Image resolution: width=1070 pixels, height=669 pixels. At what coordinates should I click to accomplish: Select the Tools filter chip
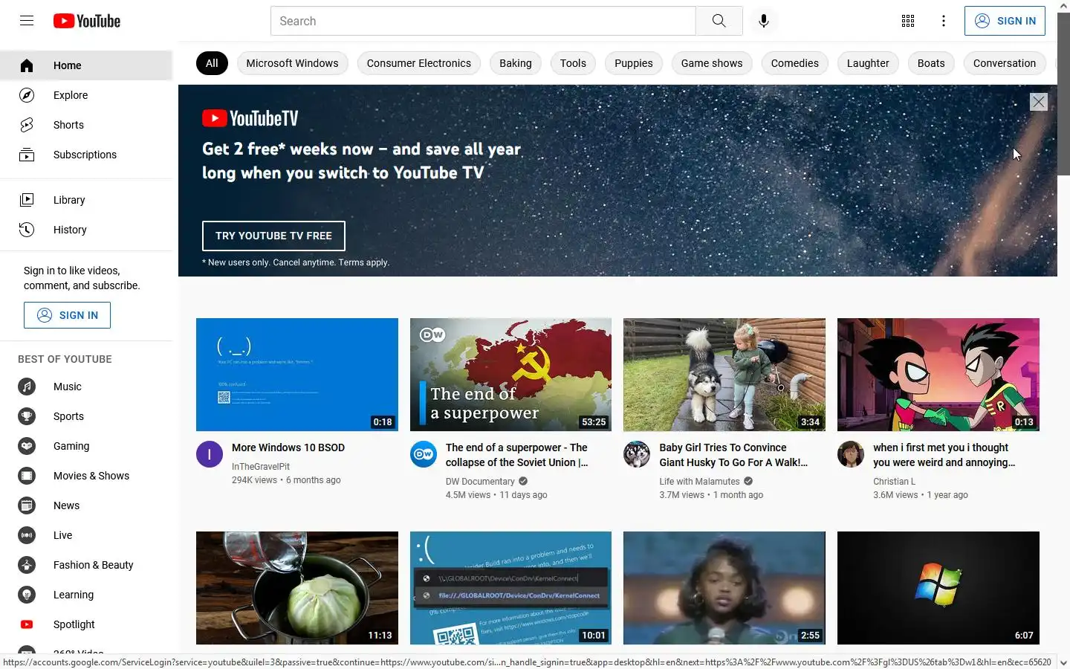573,63
